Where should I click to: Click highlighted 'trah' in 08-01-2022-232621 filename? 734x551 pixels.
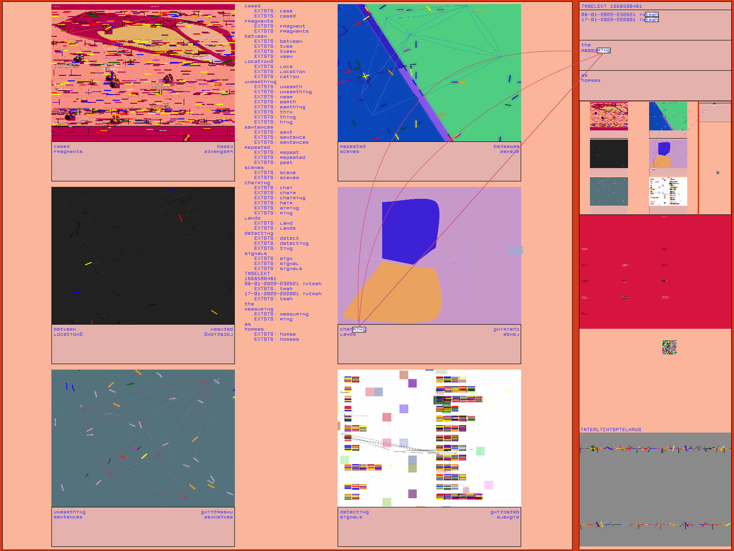[x=651, y=15]
